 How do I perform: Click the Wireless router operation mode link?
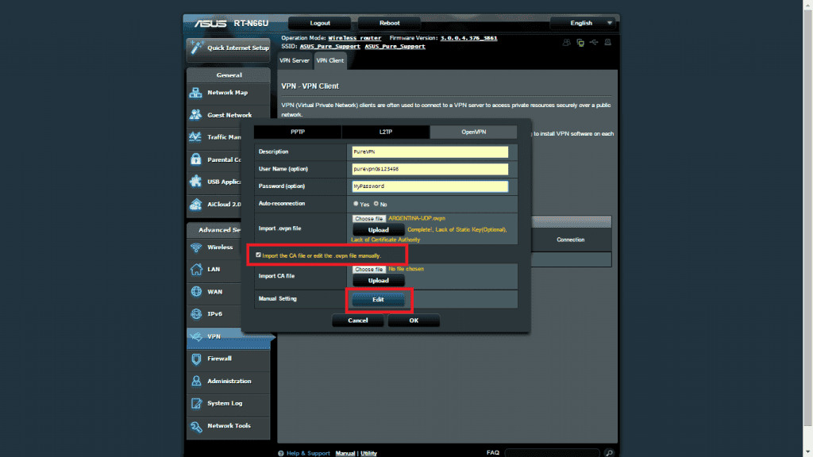click(x=355, y=38)
